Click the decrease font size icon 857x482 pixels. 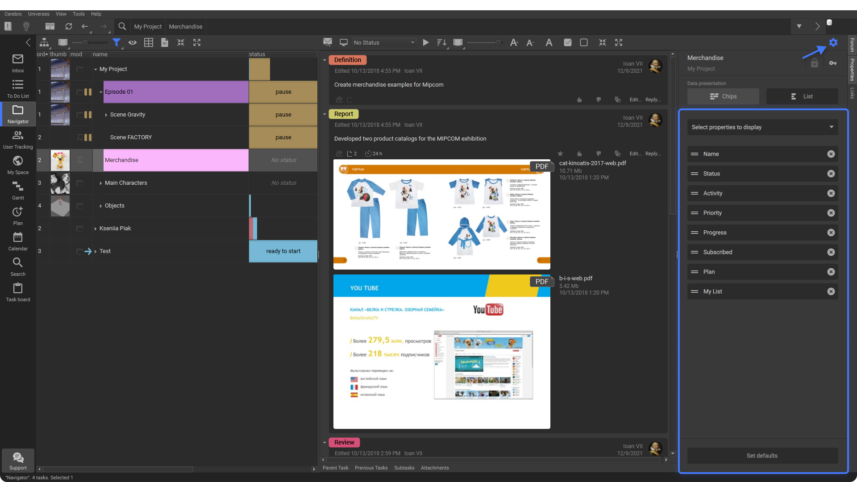[x=530, y=42]
